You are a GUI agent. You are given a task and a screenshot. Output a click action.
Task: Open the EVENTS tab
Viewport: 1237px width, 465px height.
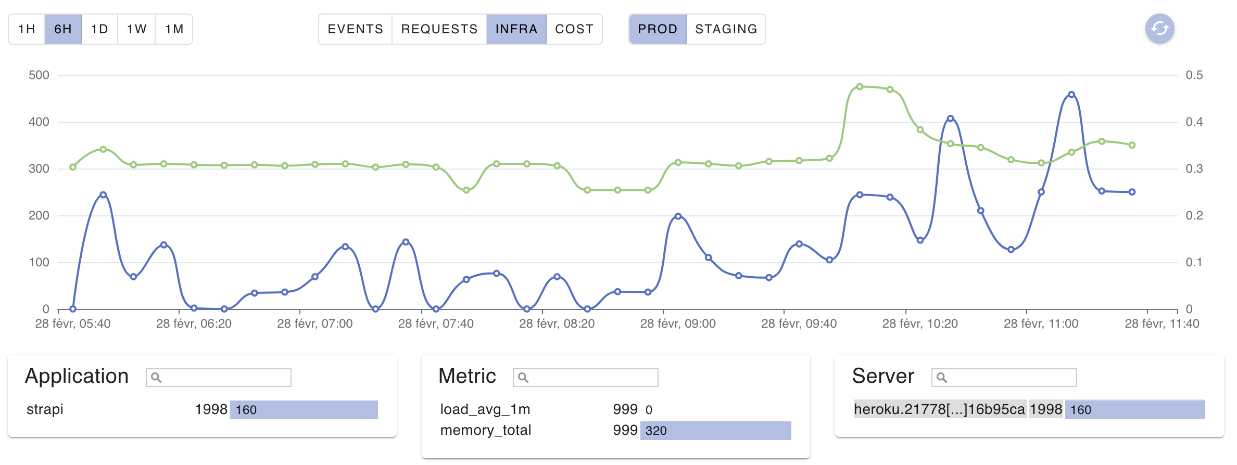click(356, 29)
